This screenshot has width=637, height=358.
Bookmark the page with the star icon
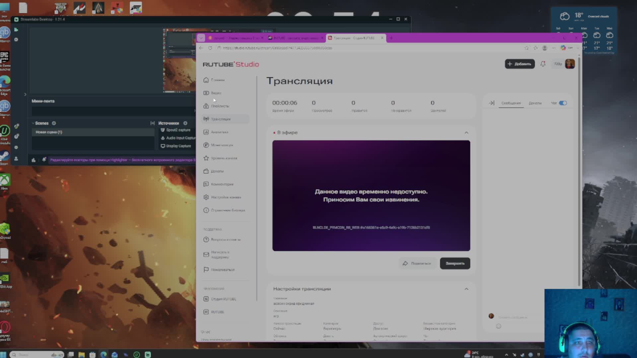click(526, 48)
